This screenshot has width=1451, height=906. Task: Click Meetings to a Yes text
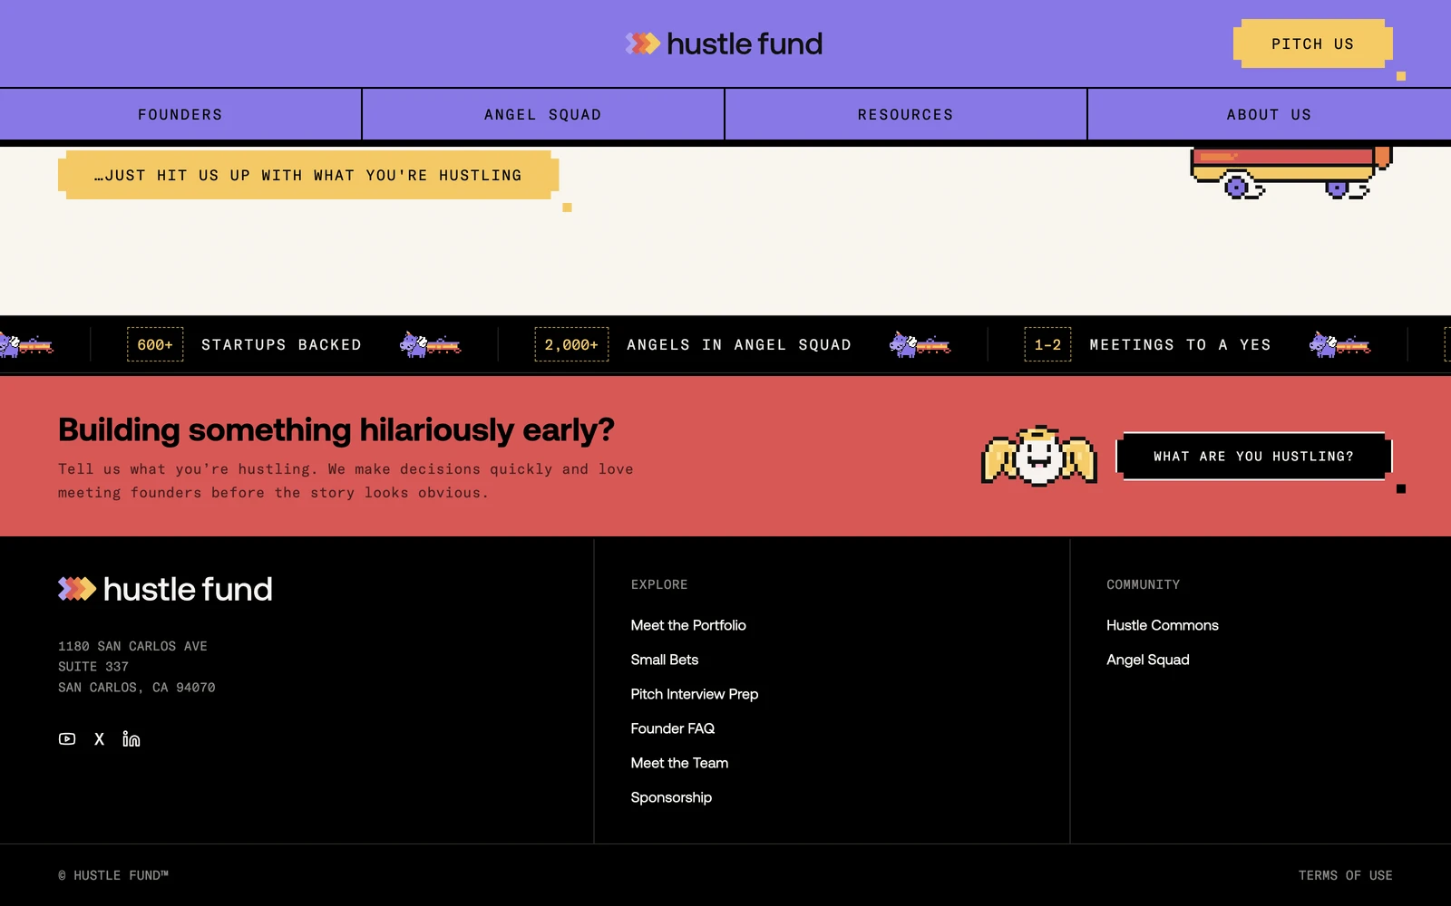pos(1180,344)
